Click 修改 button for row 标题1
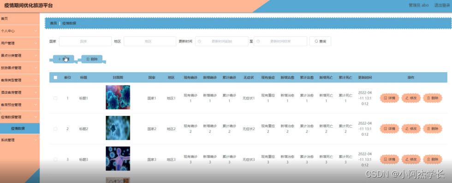452x183 pixels. point(411,98)
